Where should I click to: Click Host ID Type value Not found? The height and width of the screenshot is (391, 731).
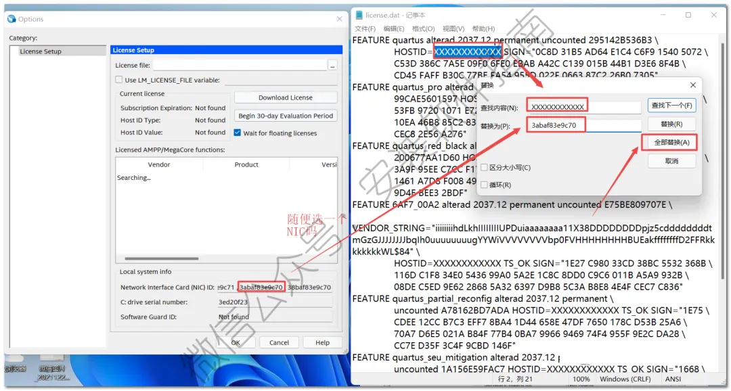211,120
